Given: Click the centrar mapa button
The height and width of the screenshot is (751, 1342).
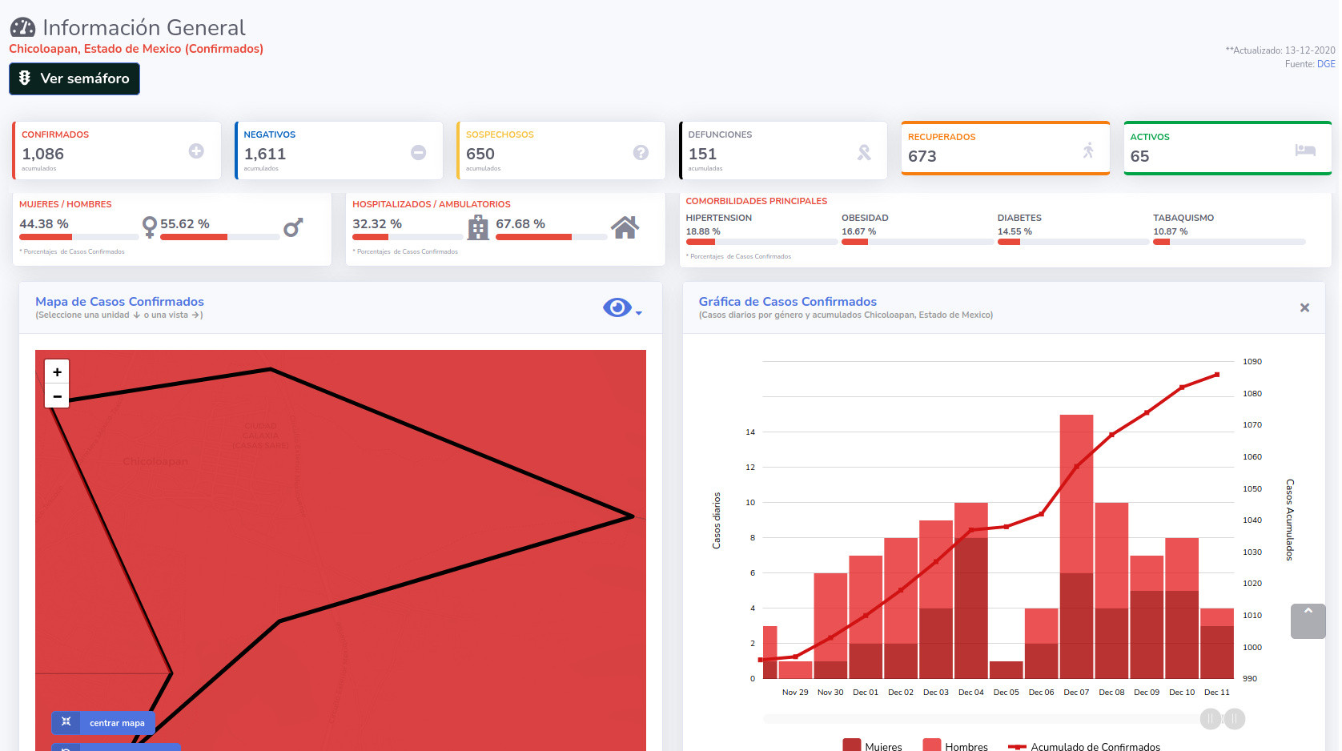Looking at the screenshot, I should tap(103, 722).
